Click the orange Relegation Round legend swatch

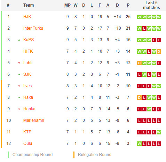click(74, 155)
